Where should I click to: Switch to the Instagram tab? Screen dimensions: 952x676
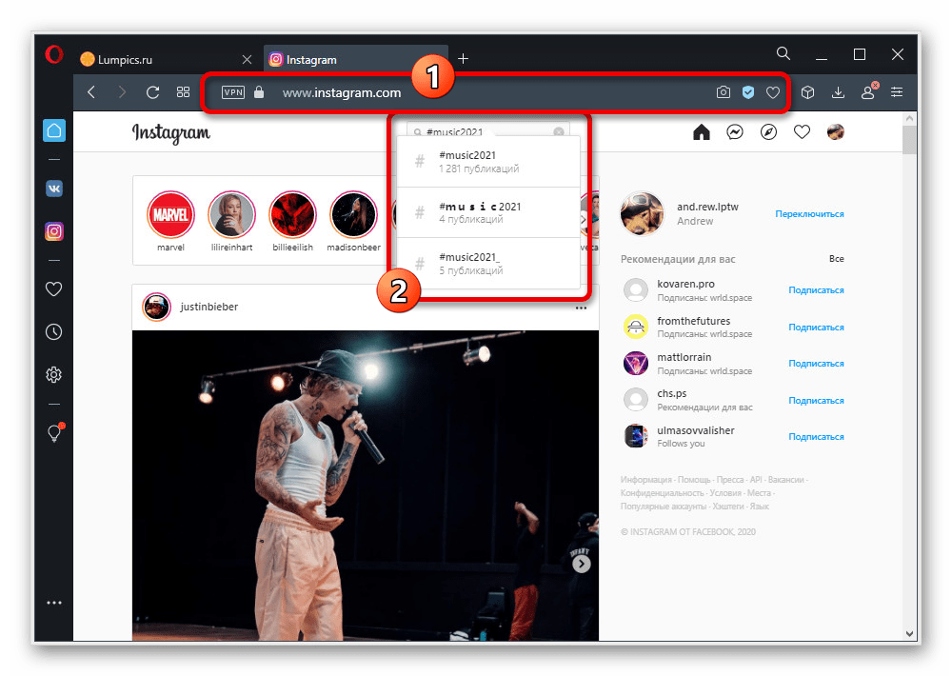356,59
